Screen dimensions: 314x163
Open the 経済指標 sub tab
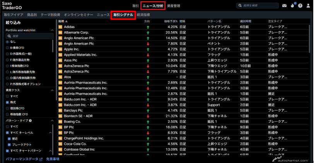coord(143,15)
